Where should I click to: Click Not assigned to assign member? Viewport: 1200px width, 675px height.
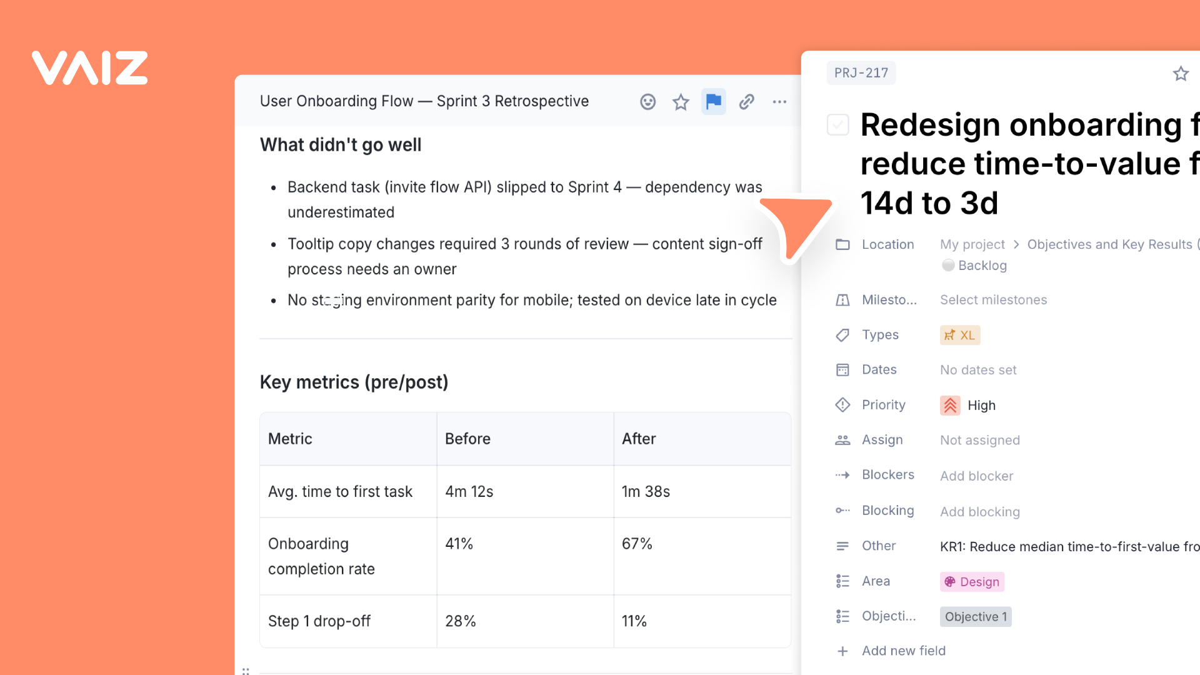979,441
